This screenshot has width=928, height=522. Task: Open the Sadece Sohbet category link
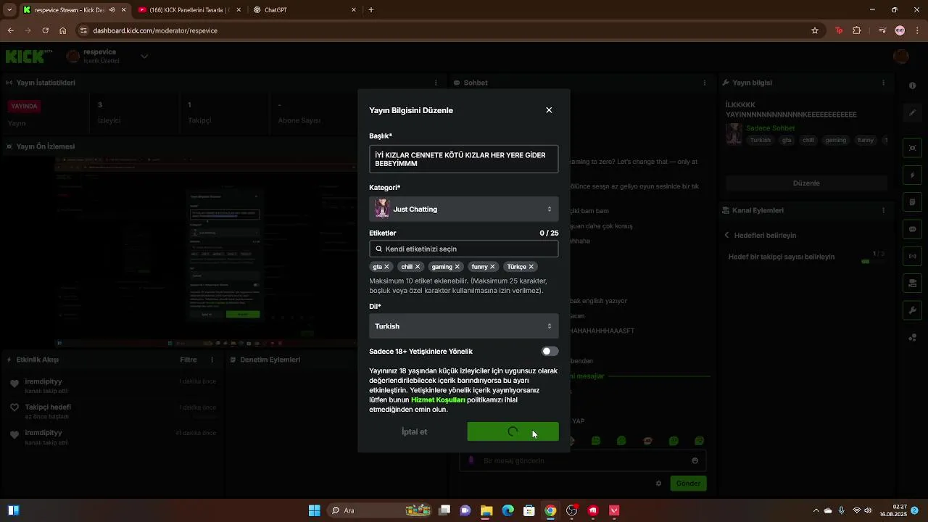click(x=770, y=128)
